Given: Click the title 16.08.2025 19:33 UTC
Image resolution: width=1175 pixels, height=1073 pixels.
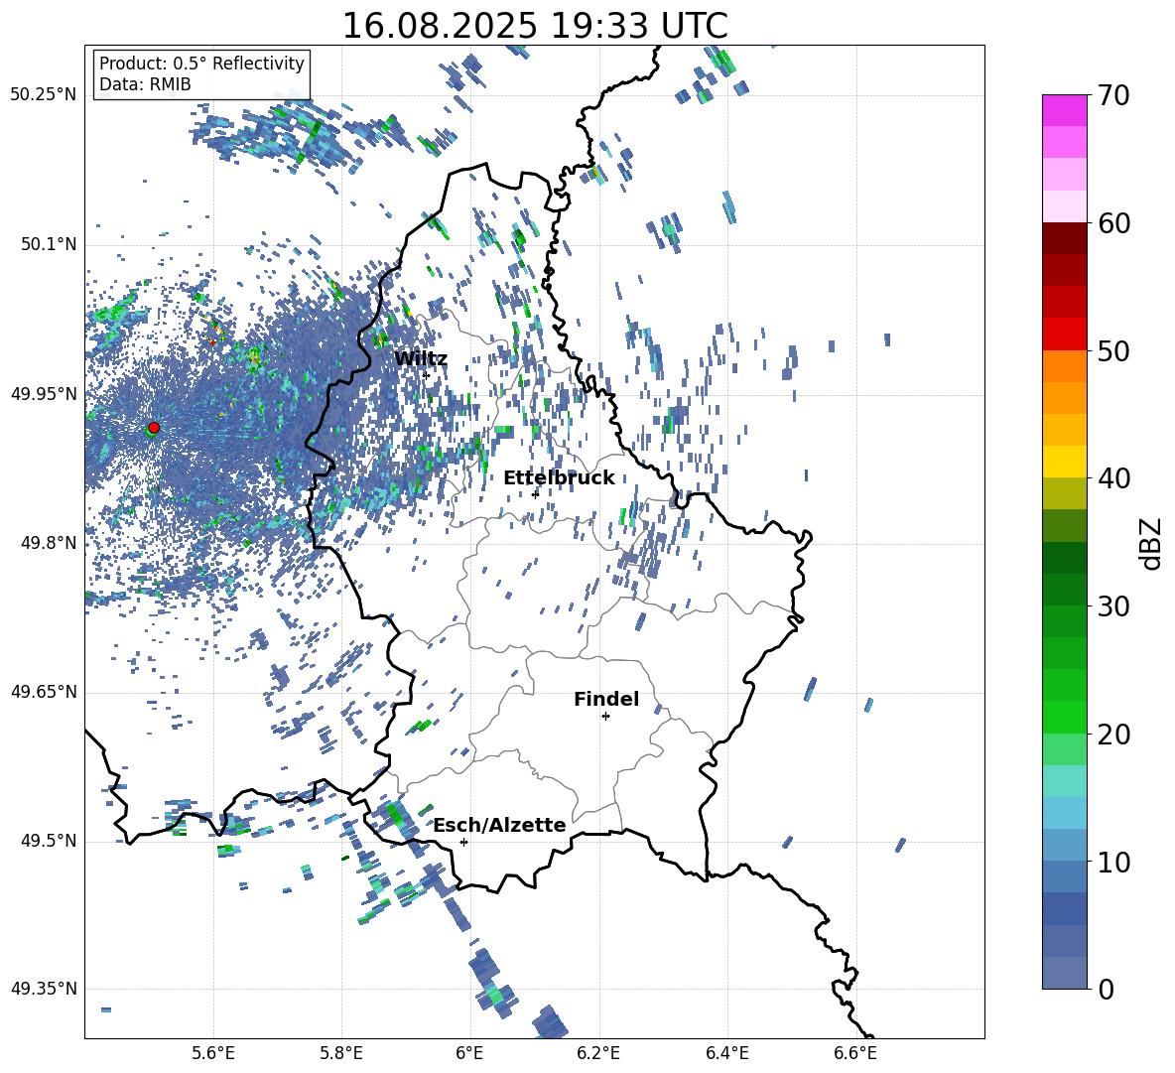Looking at the screenshot, I should point(535,26).
